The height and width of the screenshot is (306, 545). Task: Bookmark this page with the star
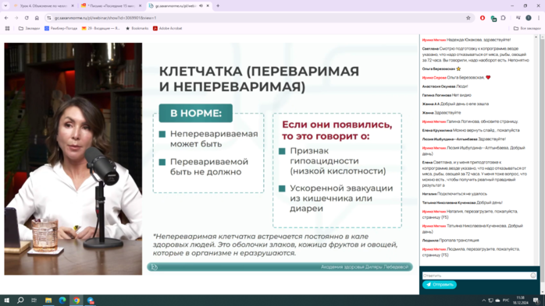point(468,18)
